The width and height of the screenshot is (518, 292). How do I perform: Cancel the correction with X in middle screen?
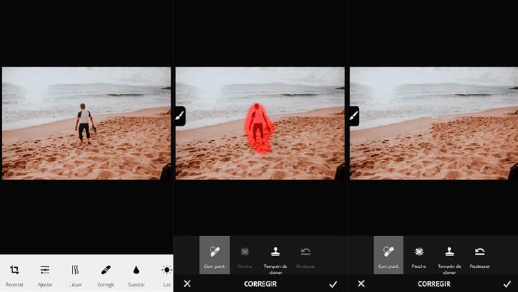[x=187, y=284]
